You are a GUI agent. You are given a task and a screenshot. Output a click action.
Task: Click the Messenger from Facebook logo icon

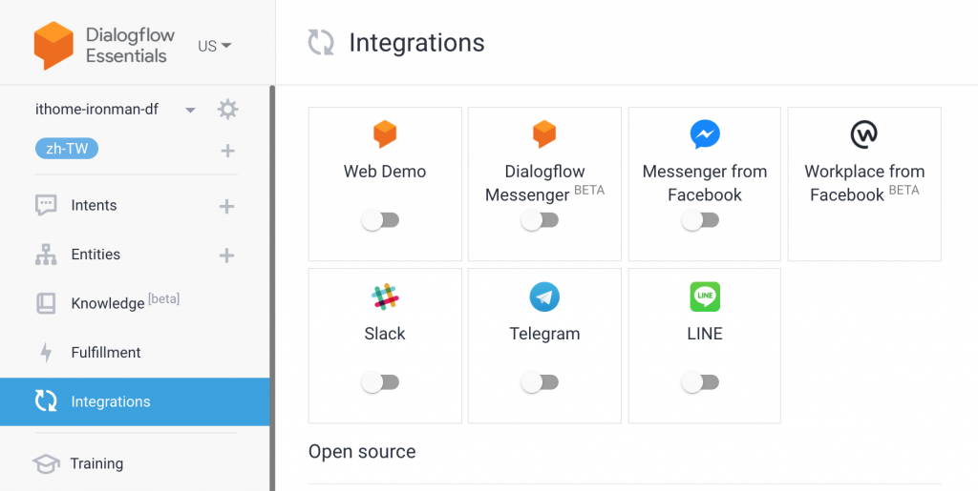[705, 134]
